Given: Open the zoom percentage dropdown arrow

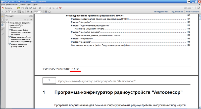Looking at the screenshot, I should click(41, 12).
